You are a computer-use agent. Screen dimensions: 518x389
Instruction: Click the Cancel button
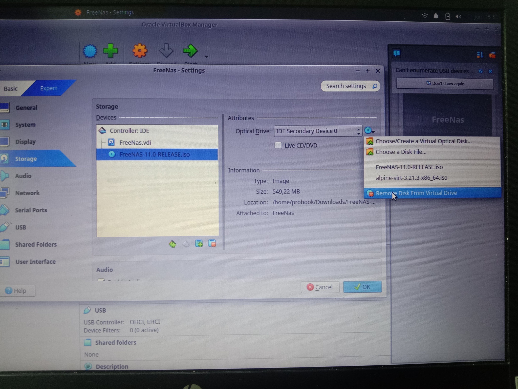coord(320,287)
